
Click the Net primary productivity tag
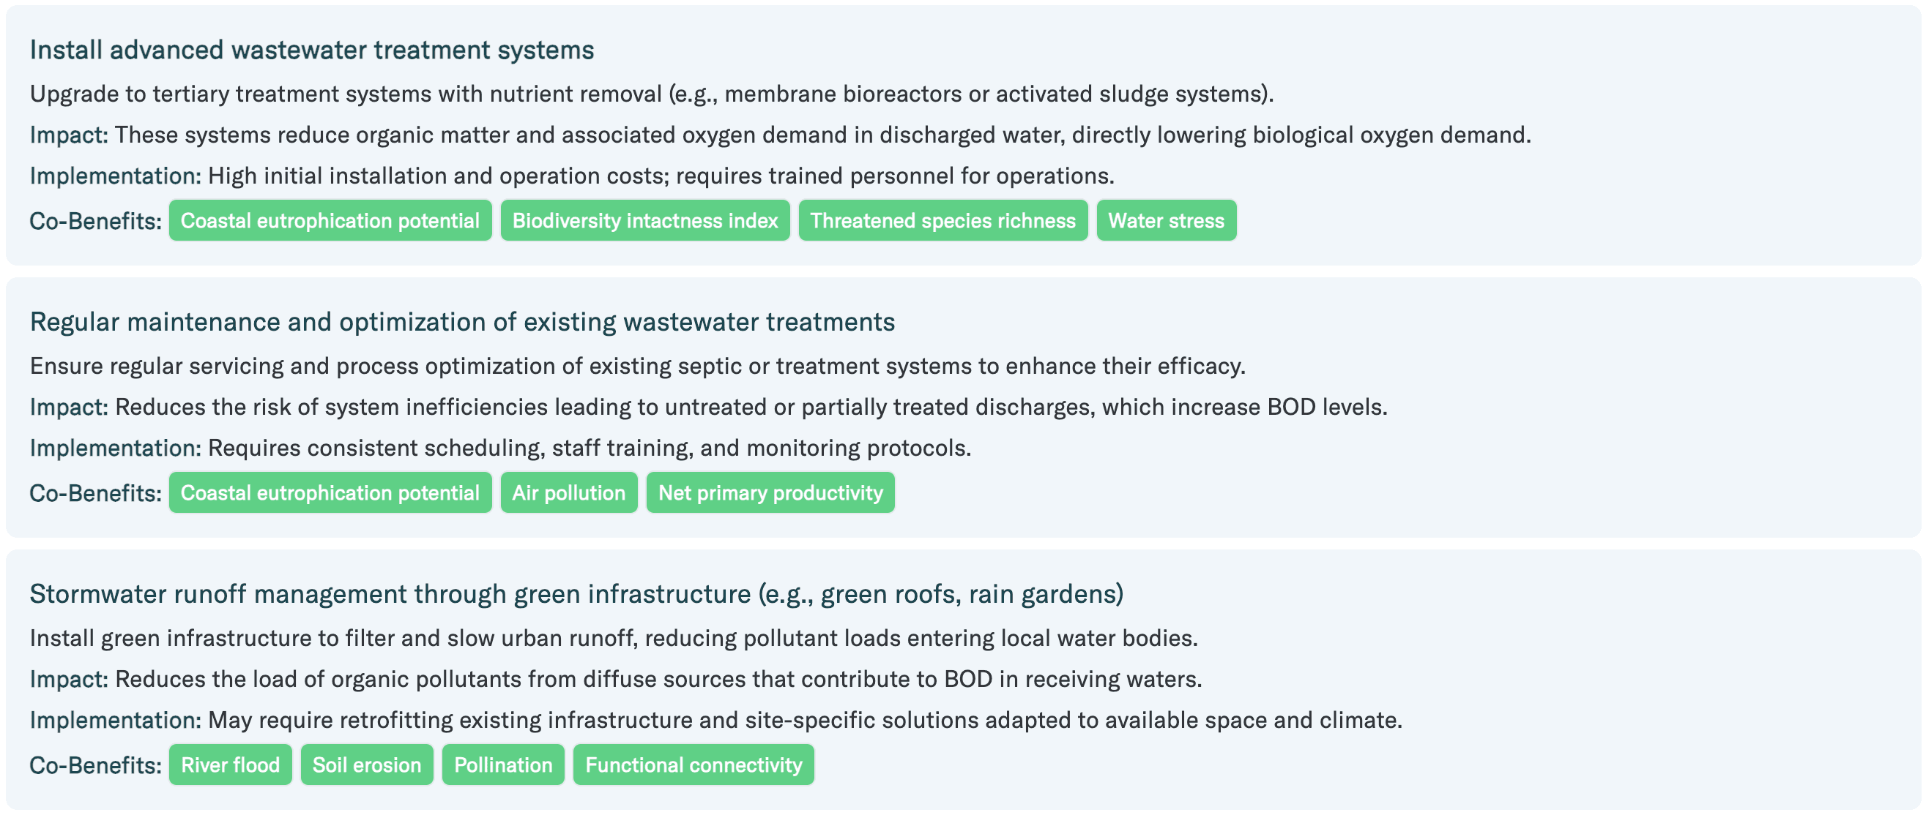click(770, 492)
